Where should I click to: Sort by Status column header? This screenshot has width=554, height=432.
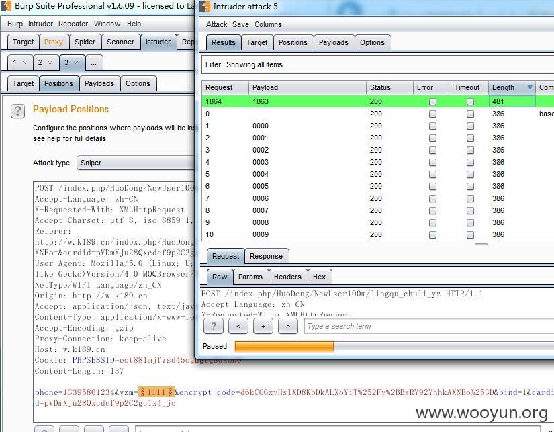click(x=389, y=87)
